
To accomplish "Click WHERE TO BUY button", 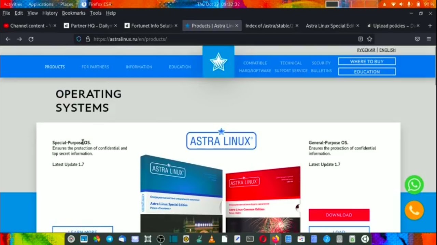I will coord(367,62).
